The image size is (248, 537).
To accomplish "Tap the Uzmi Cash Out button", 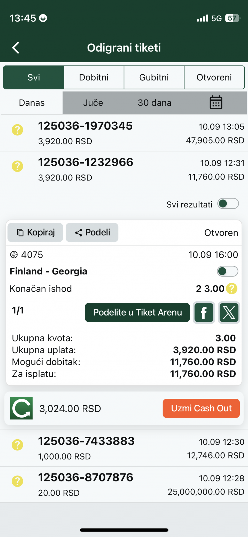I will click(201, 408).
